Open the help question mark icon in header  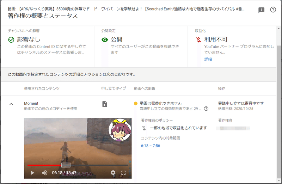pyautogui.click(x=273, y=10)
